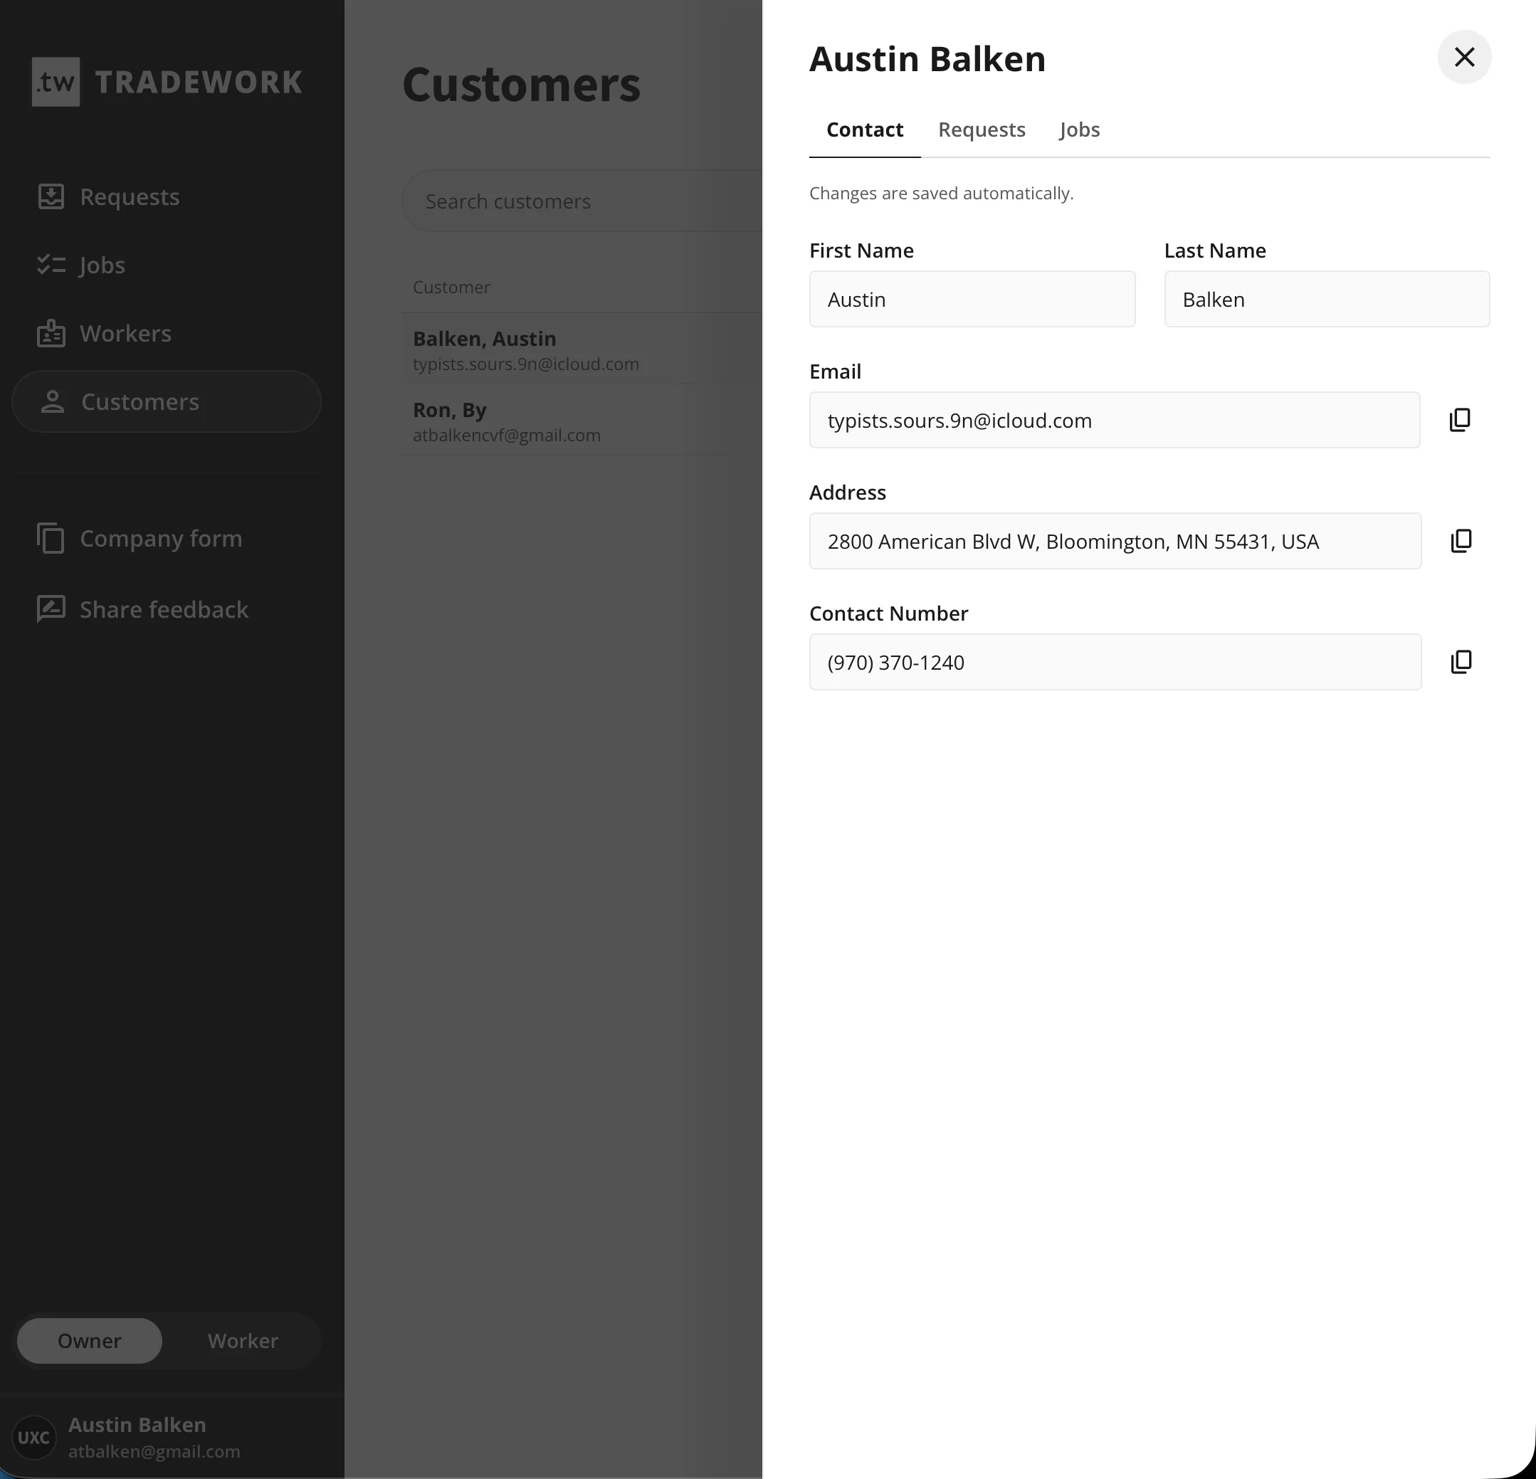
Task: Click the Tradework .tw logo icon
Action: pos(56,82)
